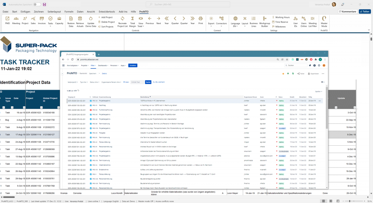Click the blue Erstellen button
Screen dimensions: 373x203
133,65
